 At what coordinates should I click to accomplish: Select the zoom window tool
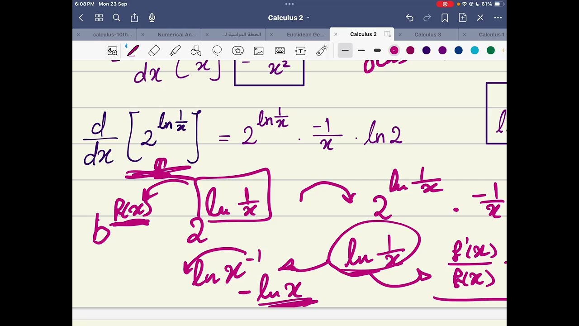click(x=112, y=51)
